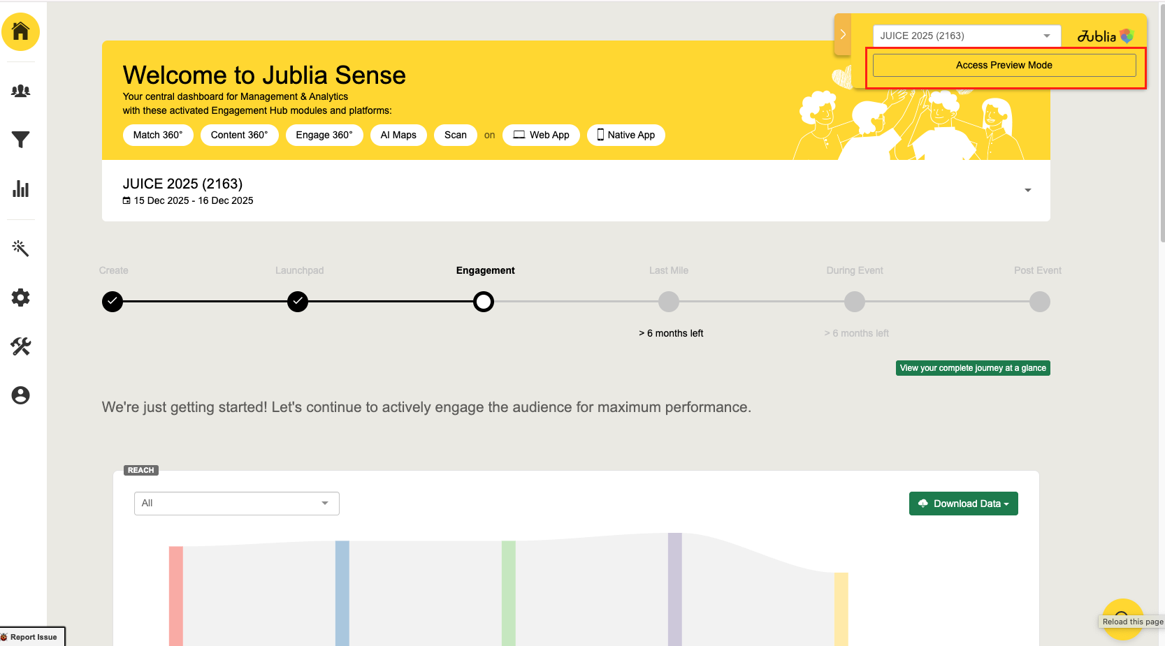Select the AI Maps module pill
This screenshot has width=1165, height=646.
pyautogui.click(x=398, y=135)
